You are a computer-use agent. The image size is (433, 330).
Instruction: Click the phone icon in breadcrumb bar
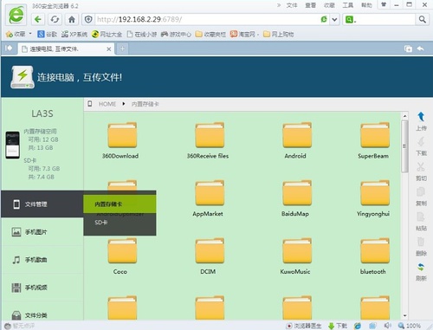pyautogui.click(x=90, y=104)
